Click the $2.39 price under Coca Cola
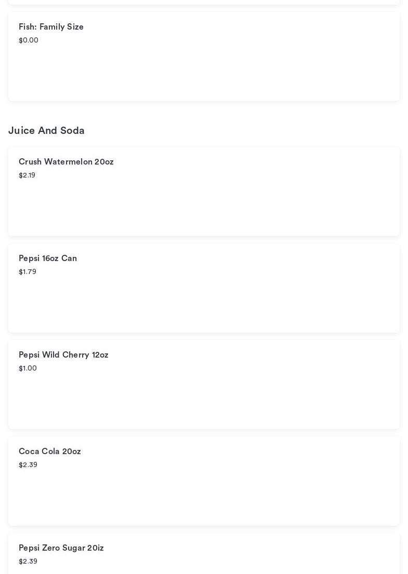 [x=28, y=465]
